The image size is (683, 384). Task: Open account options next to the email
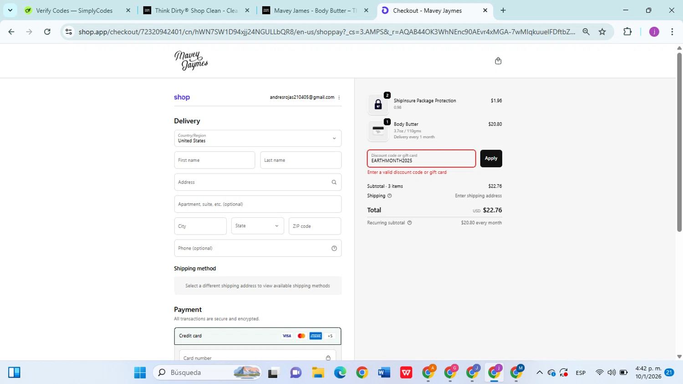tap(339, 97)
